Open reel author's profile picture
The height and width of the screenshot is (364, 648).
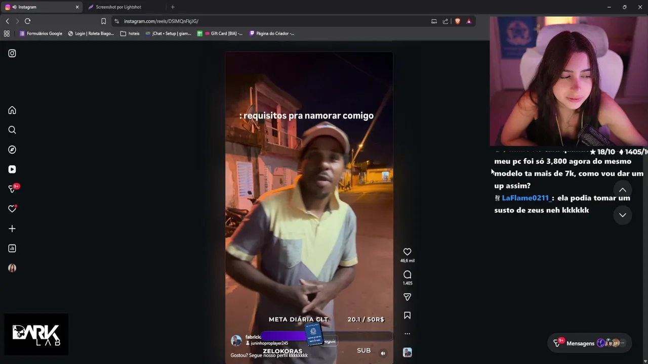pos(236,340)
